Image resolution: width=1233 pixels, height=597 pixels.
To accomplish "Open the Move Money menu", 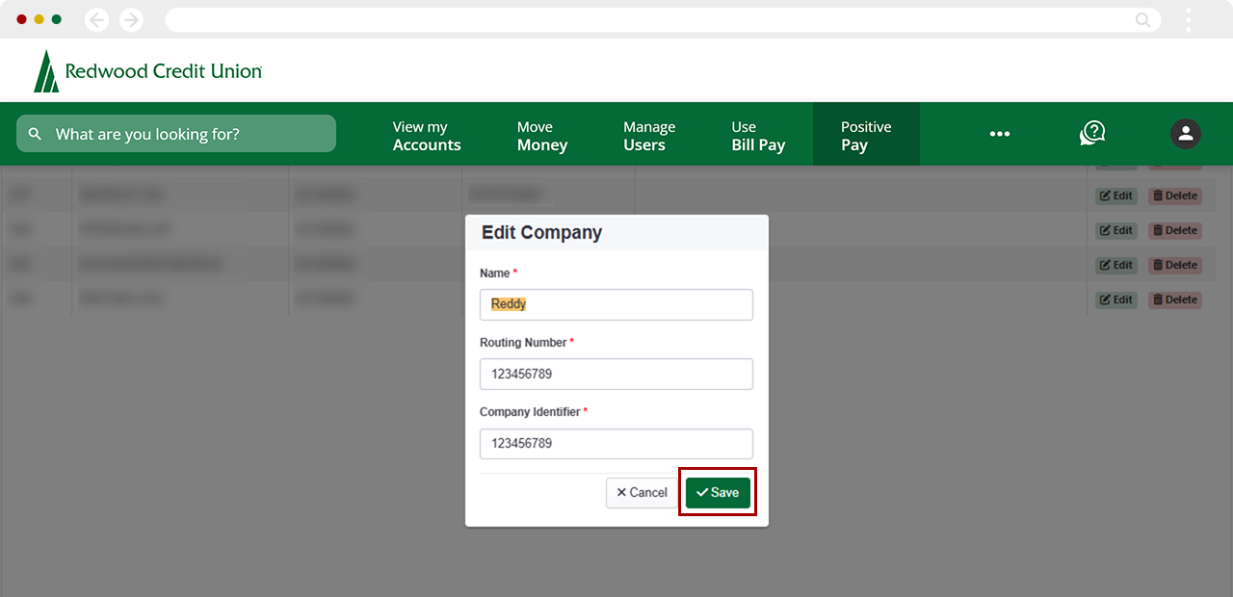I will coord(542,136).
